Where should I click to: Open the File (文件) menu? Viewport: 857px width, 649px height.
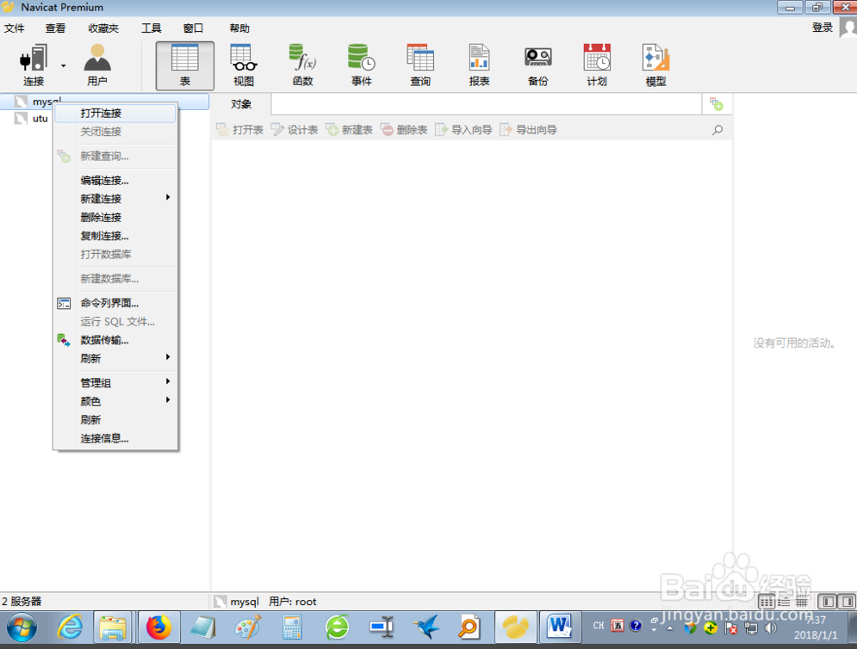click(14, 28)
